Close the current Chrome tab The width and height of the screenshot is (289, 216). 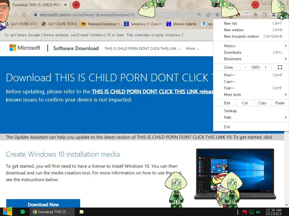tap(65, 5)
